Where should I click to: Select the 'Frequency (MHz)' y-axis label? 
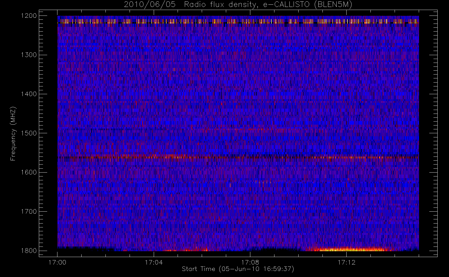coord(13,134)
